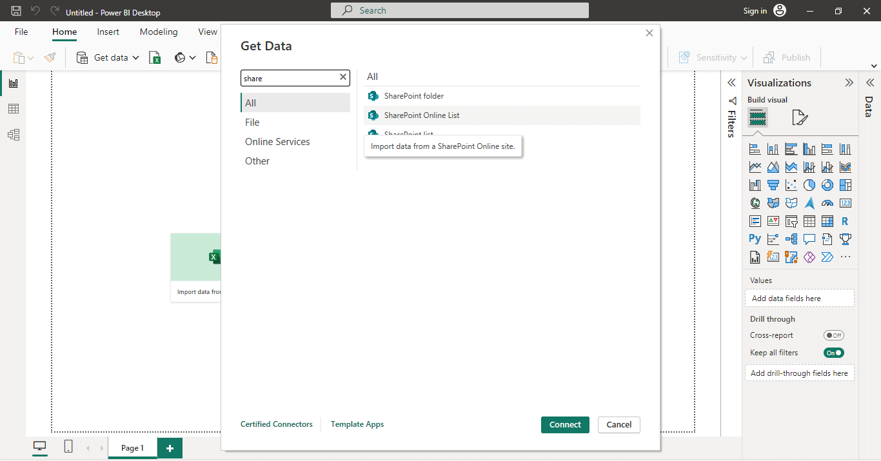Open the Modeling ribbon tab

[x=159, y=32]
